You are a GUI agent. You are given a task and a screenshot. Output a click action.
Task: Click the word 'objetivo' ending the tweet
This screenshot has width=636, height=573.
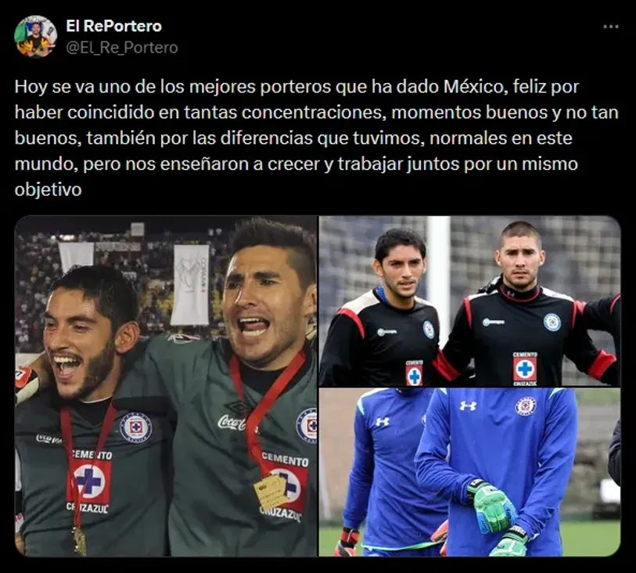pos(49,189)
